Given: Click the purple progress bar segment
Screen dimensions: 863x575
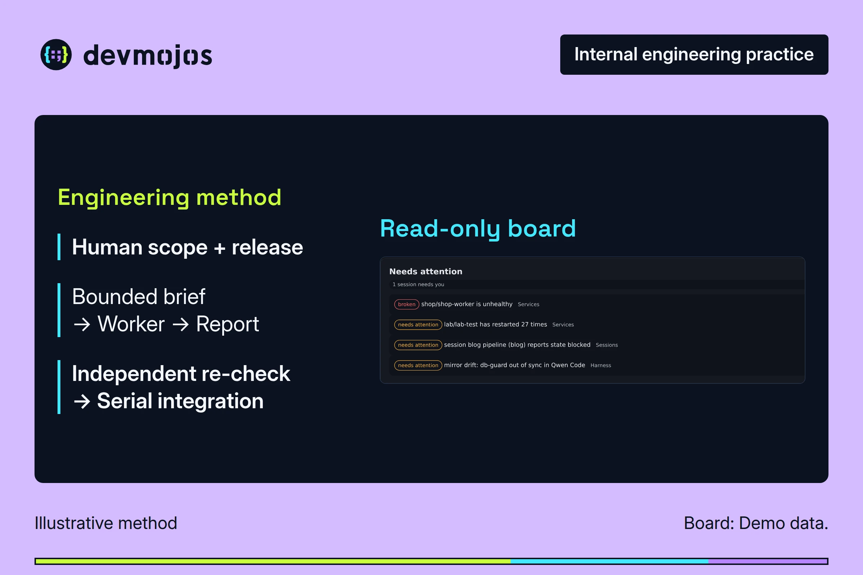Looking at the screenshot, I should point(768,561).
